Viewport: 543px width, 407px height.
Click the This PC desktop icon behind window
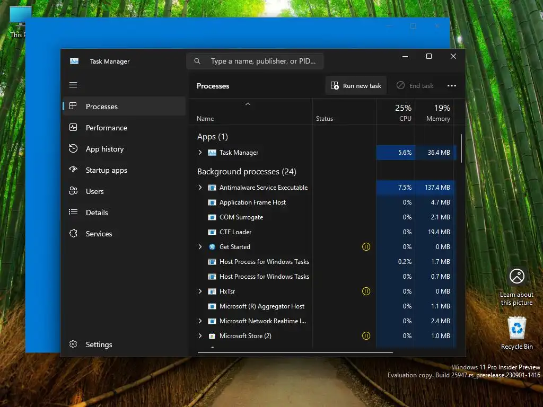(x=17, y=22)
